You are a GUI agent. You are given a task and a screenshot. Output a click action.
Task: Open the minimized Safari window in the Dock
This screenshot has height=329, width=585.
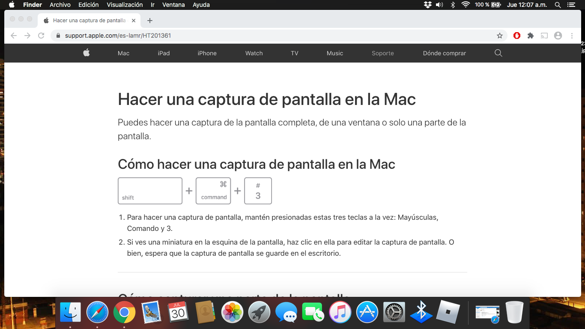487,314
